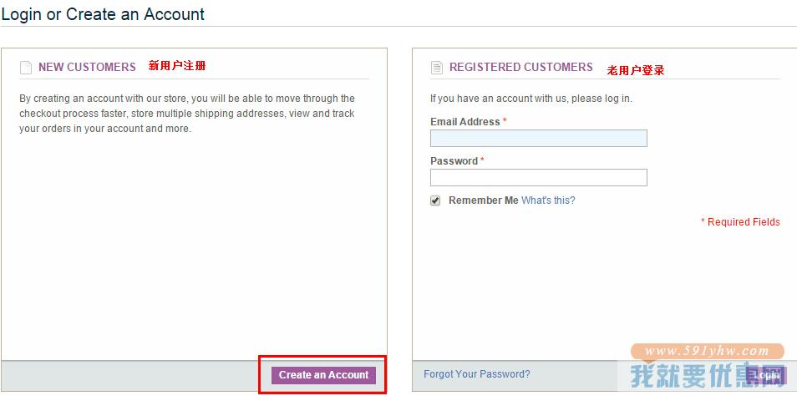
Task: Open the What's this? link
Action: coord(548,201)
